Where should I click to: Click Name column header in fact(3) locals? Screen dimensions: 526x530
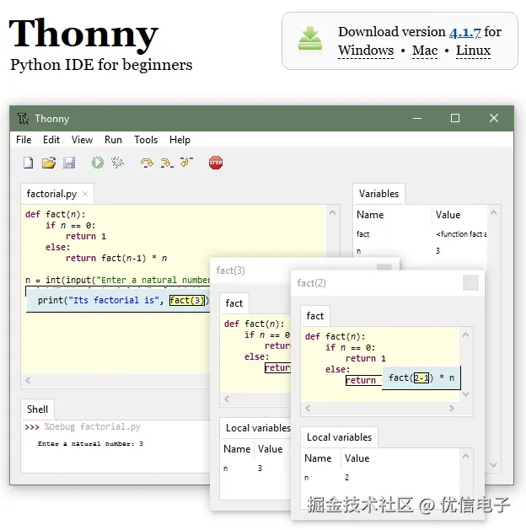click(x=237, y=449)
